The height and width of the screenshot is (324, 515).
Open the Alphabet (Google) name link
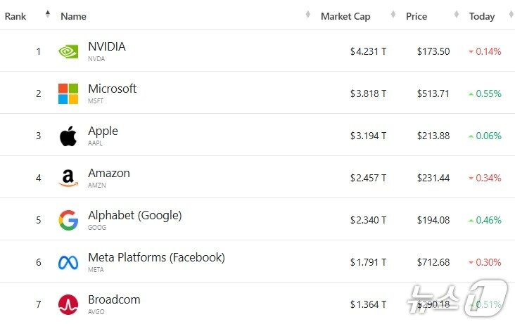[134, 216]
